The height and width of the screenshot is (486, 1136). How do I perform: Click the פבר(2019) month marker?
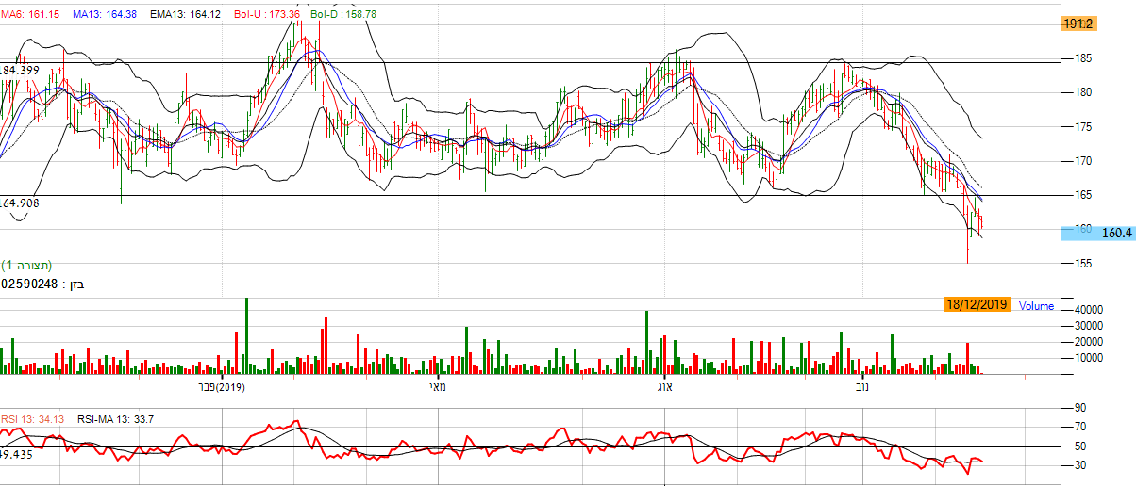click(x=221, y=386)
